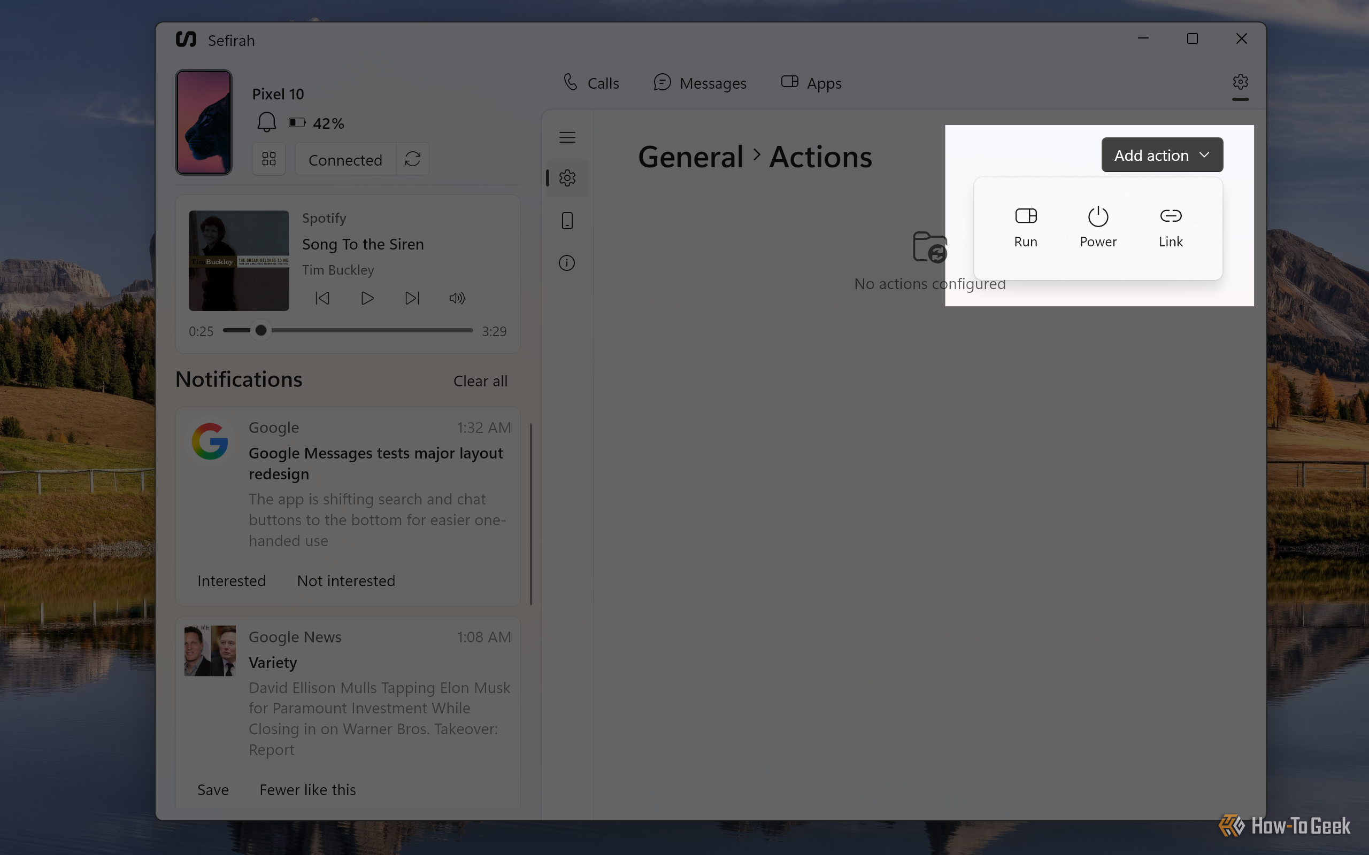
Task: Click Interested on the Google notification
Action: pyautogui.click(x=232, y=581)
